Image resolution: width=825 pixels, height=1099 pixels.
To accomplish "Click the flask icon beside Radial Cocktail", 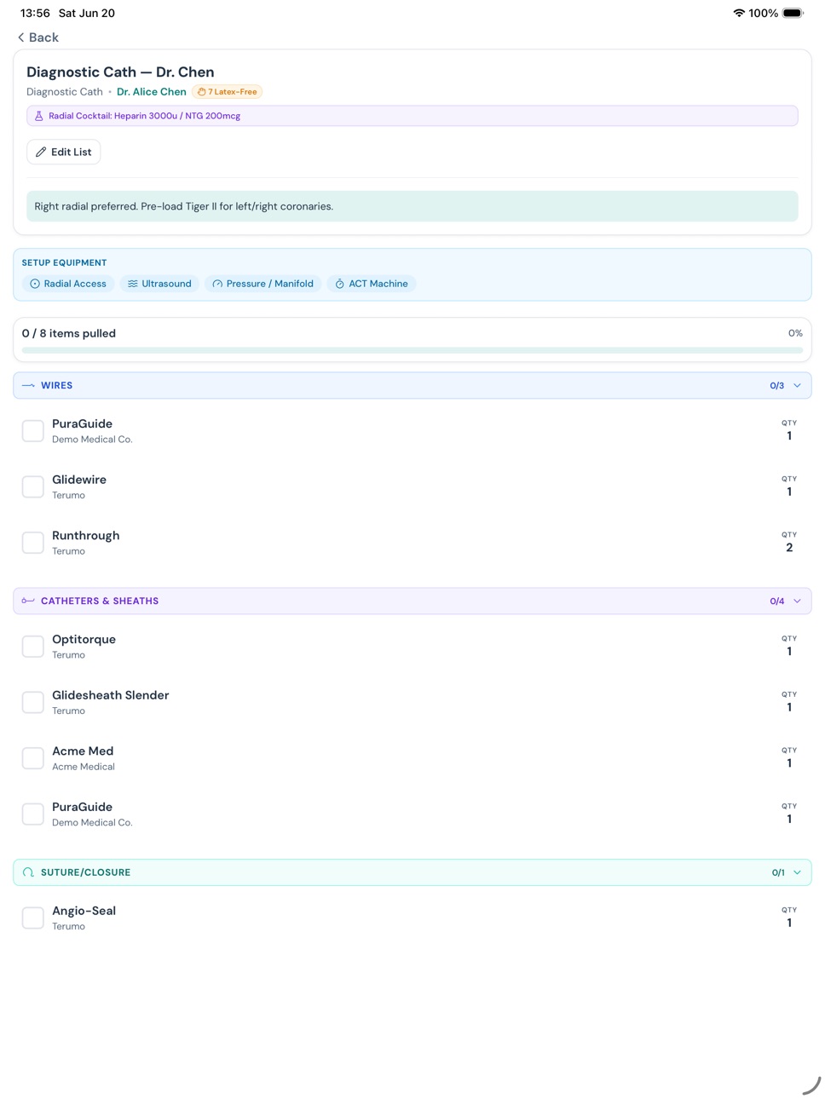I will pos(39,116).
